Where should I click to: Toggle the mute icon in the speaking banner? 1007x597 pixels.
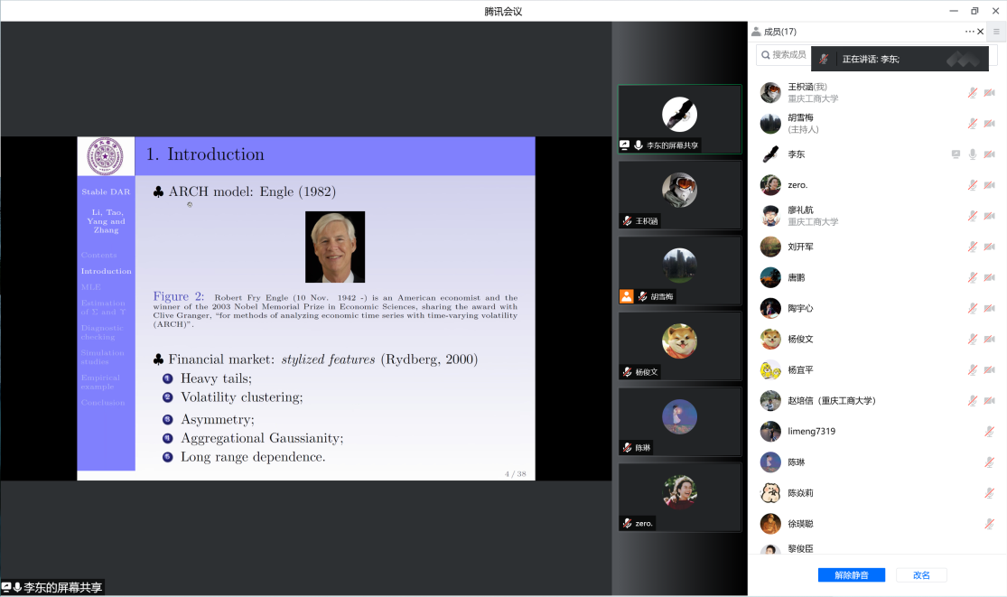click(824, 60)
